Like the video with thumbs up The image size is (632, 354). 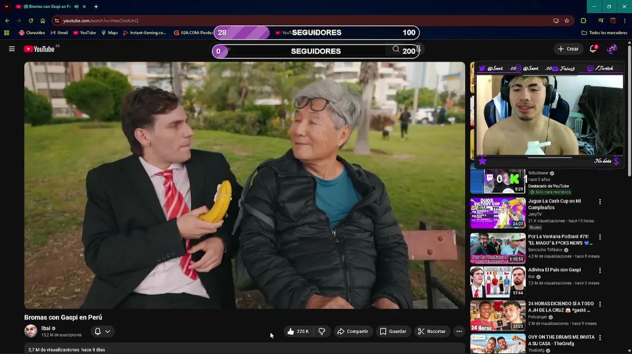coord(298,331)
